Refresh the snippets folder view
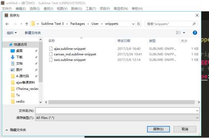Image resolution: width=209 pixels, height=138 pixels. coord(139,24)
